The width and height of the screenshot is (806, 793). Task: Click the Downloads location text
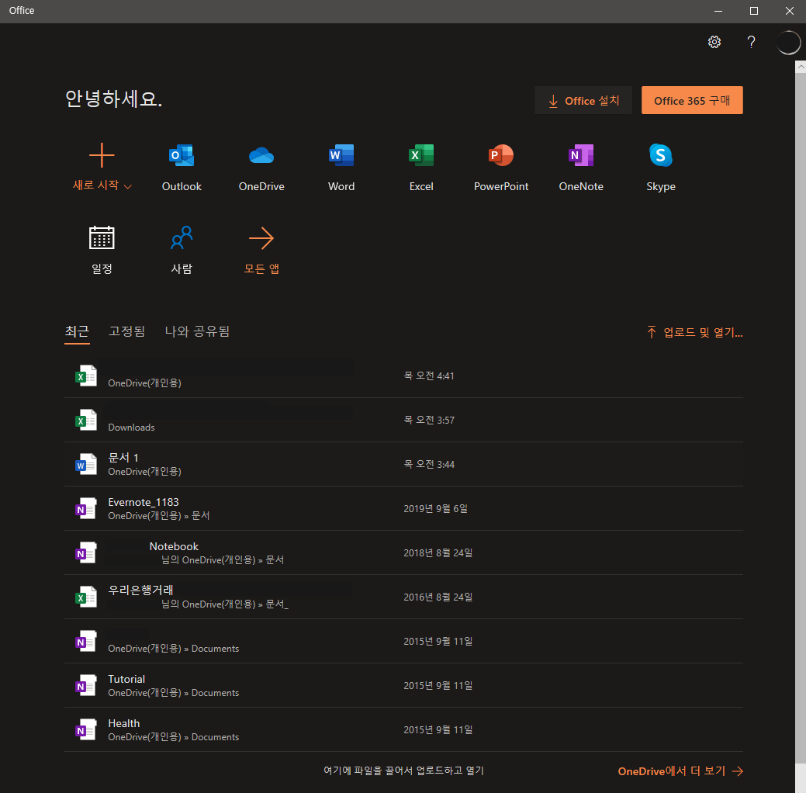[131, 428]
